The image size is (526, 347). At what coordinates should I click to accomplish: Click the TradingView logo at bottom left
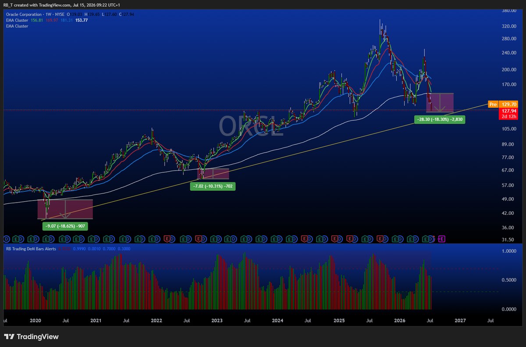(31, 337)
